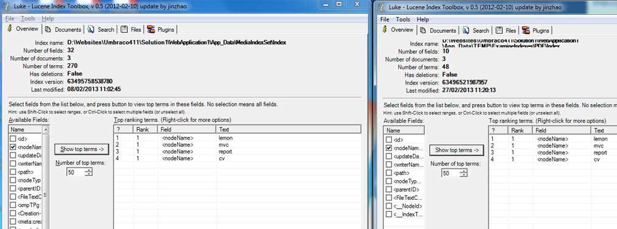Switch to Documents tab in left window
617x229 pixels.
coord(63,30)
